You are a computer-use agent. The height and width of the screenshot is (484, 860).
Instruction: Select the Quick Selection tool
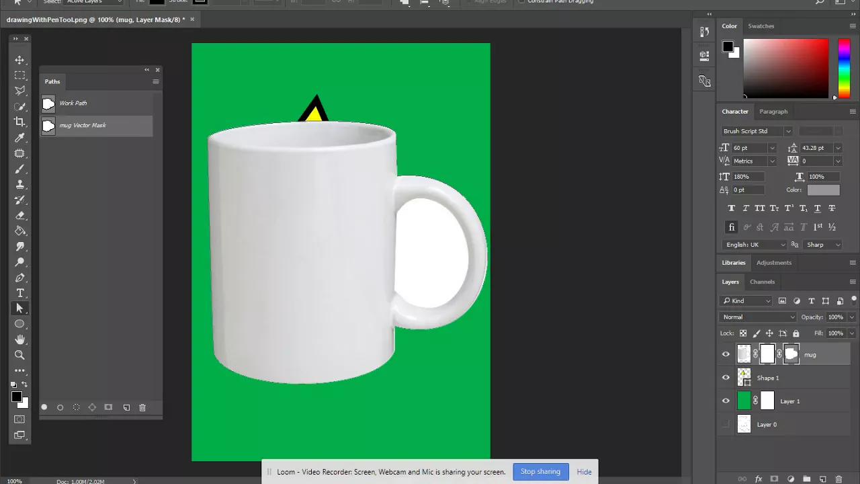[19, 106]
